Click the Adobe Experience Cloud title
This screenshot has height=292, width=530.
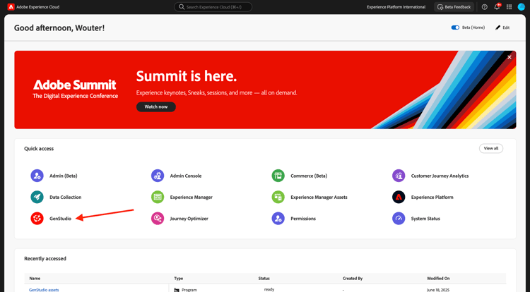coord(38,7)
